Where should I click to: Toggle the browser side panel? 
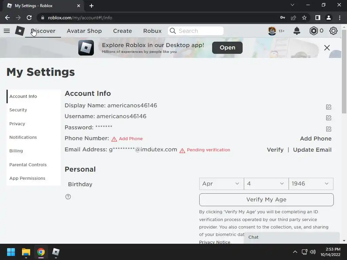(318, 18)
